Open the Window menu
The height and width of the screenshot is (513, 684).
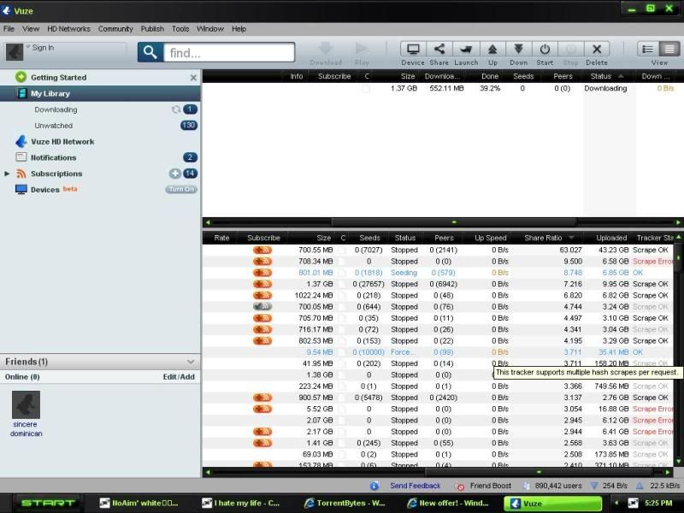210,29
